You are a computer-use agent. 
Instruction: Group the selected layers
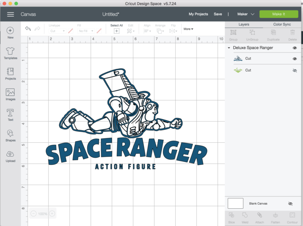pyautogui.click(x=233, y=35)
